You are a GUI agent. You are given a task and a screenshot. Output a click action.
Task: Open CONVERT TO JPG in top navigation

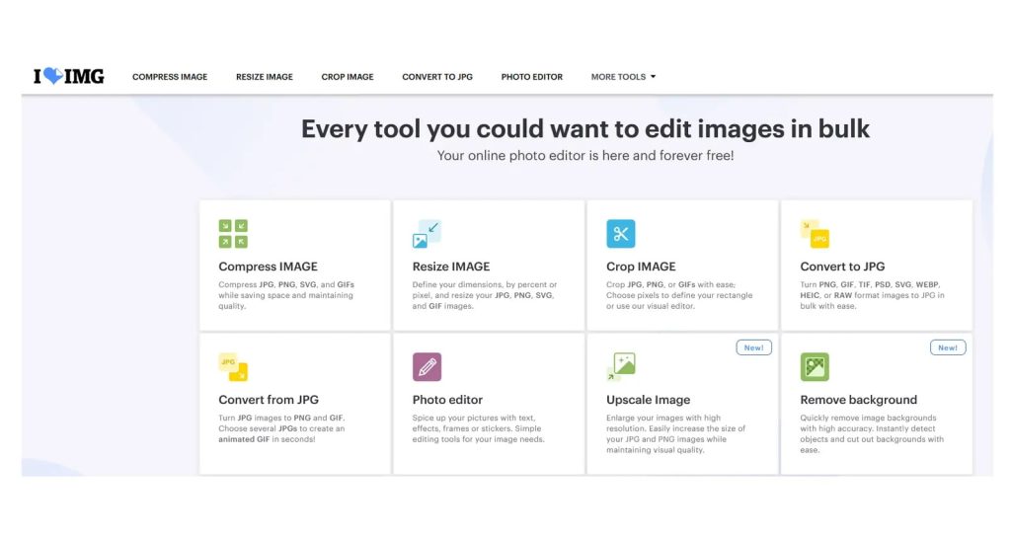(x=437, y=77)
